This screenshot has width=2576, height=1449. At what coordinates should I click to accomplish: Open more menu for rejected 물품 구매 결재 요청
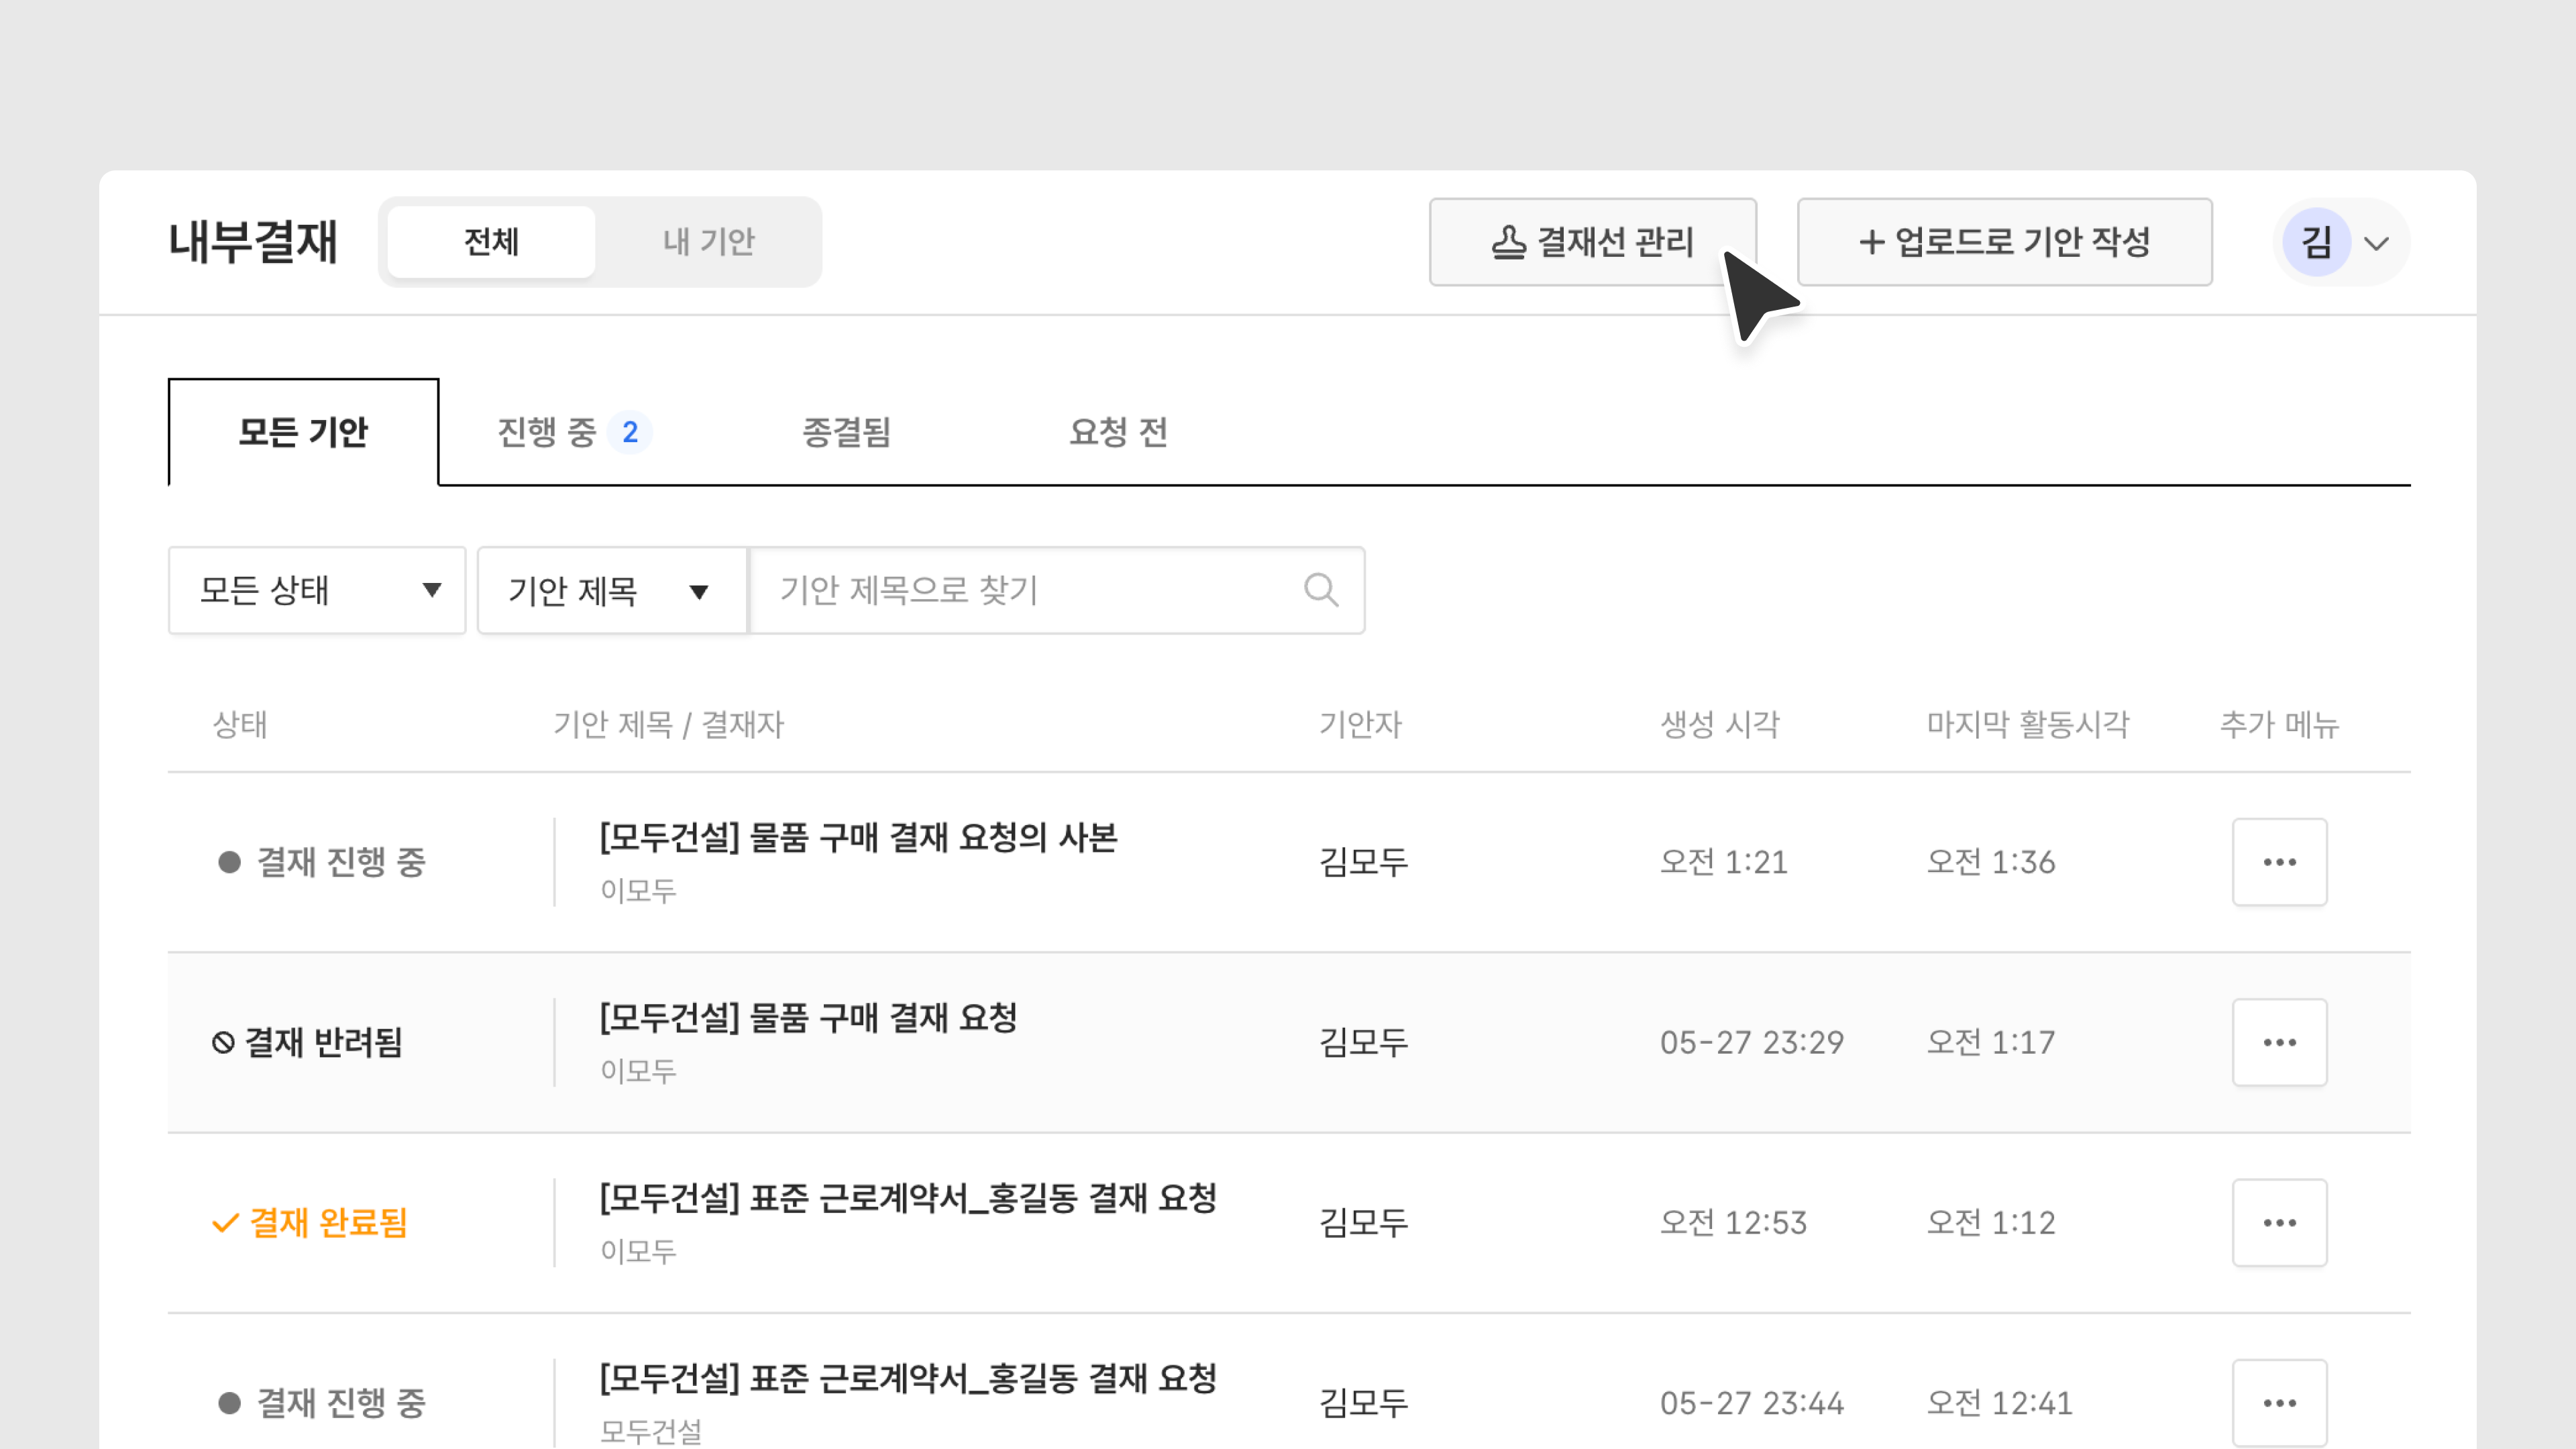tap(2278, 1042)
